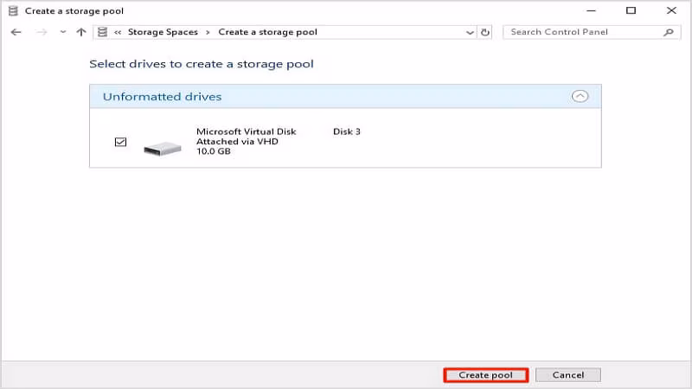Focus the Search Control Panel field
The image size is (692, 389).
click(x=581, y=32)
